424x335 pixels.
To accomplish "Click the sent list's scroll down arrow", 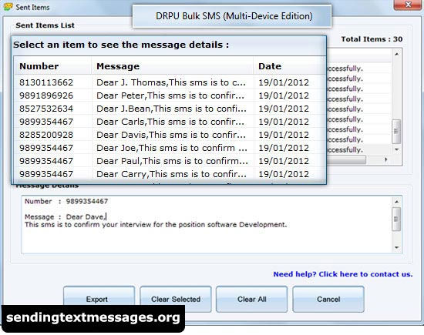I will [396, 149].
